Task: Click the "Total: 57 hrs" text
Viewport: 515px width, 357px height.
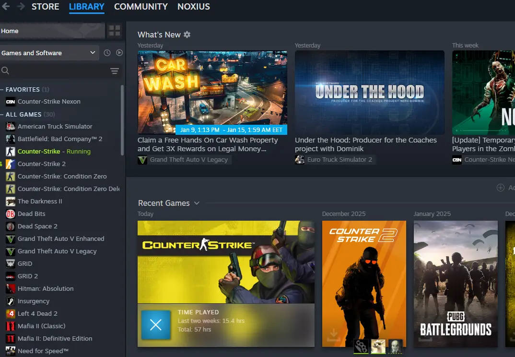Action: coord(194,329)
